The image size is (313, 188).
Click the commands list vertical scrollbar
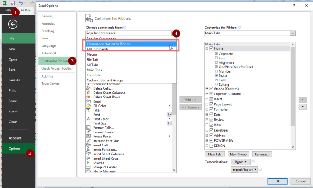pyautogui.click(x=174, y=127)
